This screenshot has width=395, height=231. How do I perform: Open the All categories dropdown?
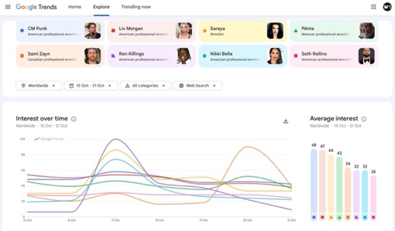[146, 86]
